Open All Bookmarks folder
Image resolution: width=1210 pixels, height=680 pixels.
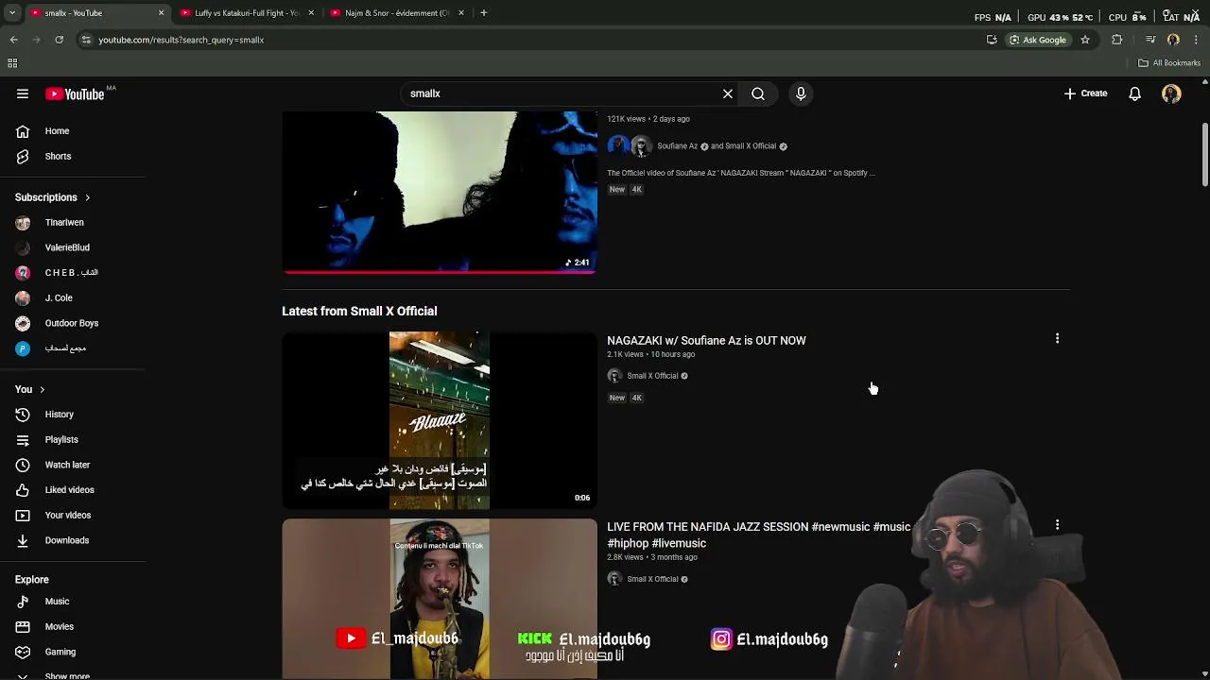pos(1169,63)
